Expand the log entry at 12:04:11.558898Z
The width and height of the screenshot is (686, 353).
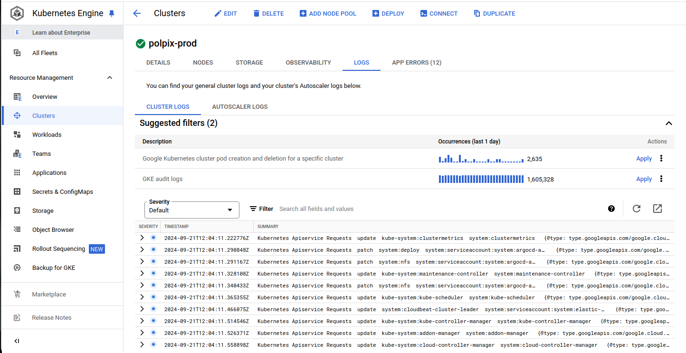tap(142, 344)
